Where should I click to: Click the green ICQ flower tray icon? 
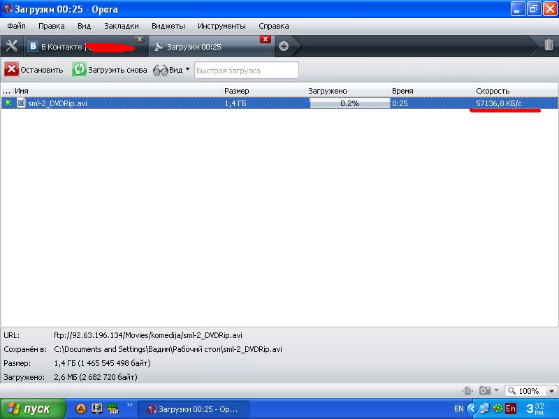click(498, 409)
